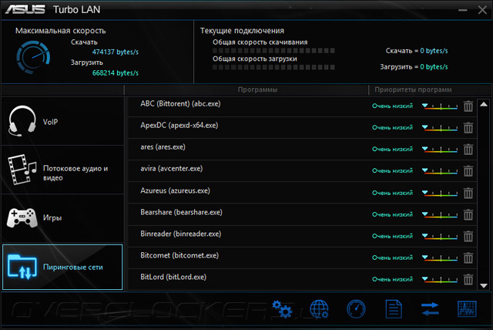Click the Общая скорость скачивания bar
The width and height of the screenshot is (493, 330).
tap(273, 51)
